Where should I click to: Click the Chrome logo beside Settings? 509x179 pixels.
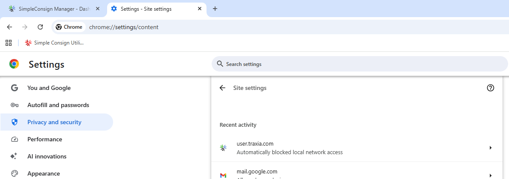(x=14, y=64)
